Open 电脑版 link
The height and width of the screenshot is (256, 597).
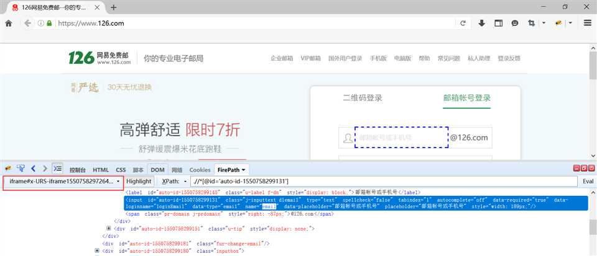tap(402, 58)
